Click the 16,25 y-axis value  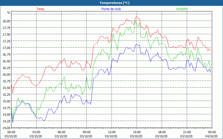coord(6,68)
